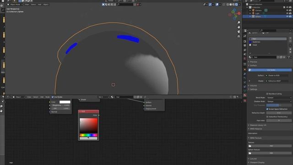Open the viewport Add menu

pyautogui.click(x=39, y=5)
